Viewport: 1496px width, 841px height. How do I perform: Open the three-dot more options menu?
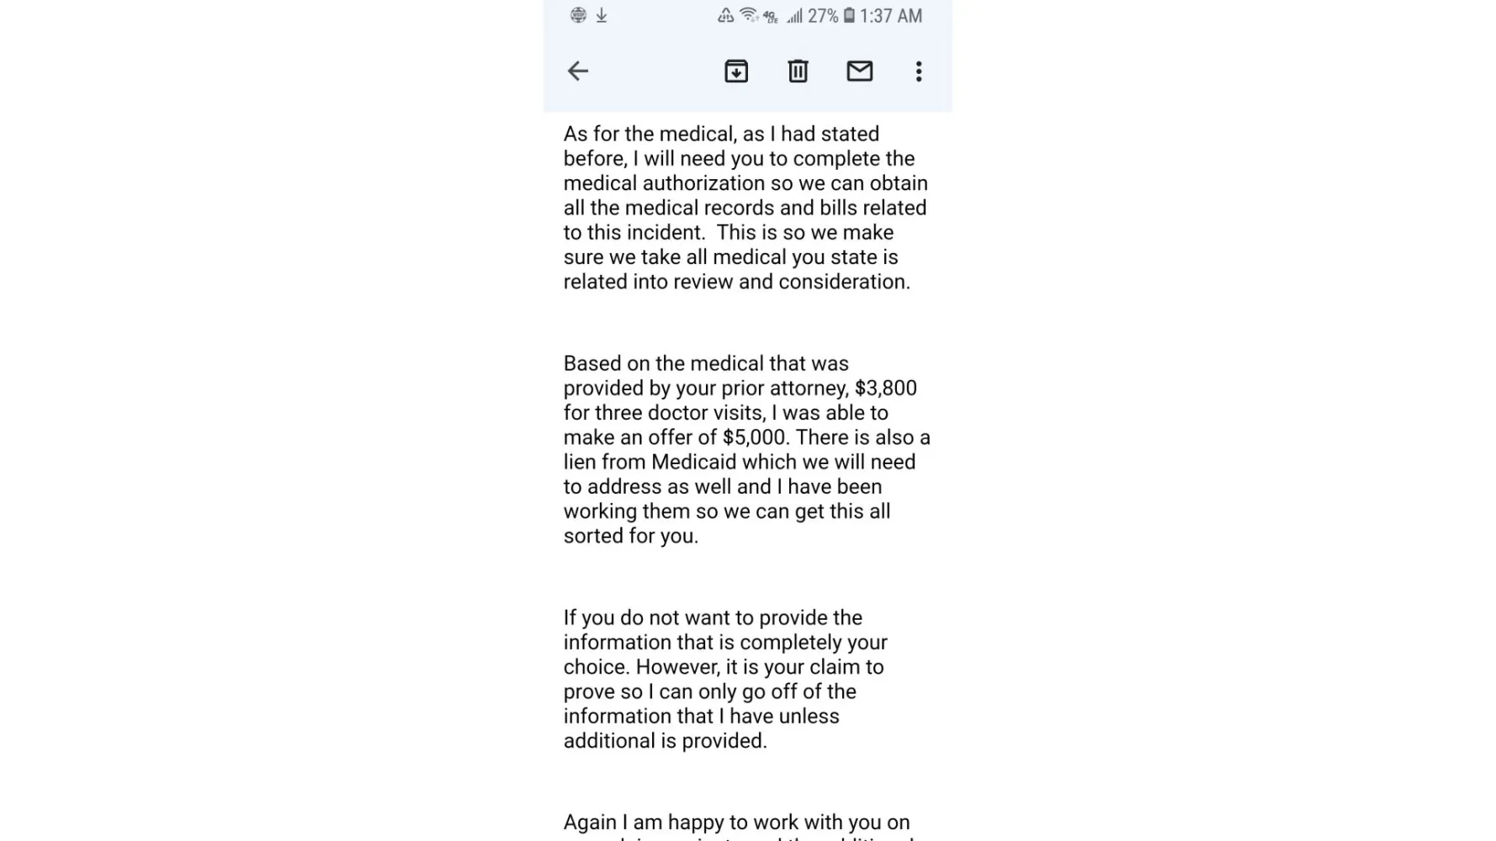point(919,71)
